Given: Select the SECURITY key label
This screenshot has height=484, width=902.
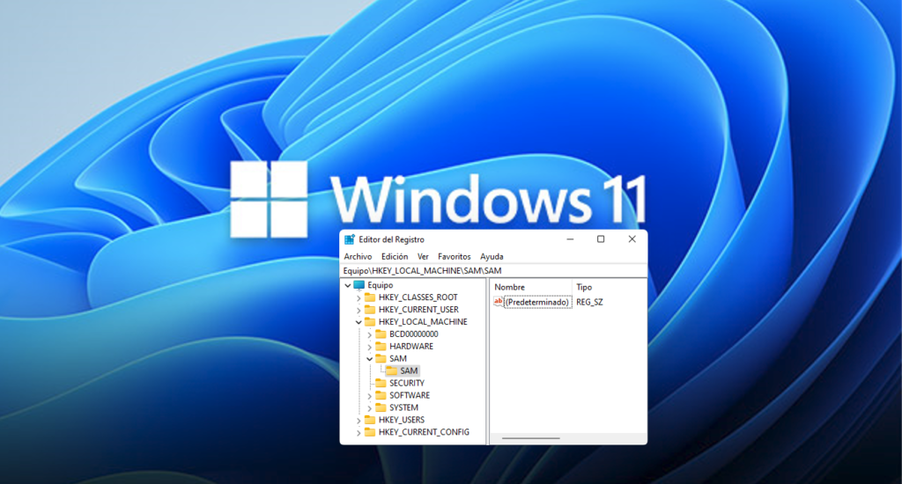Looking at the screenshot, I should point(407,383).
